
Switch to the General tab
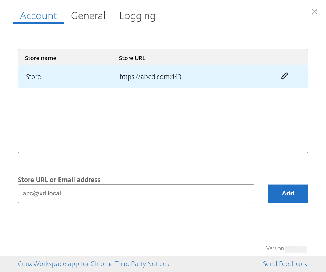(x=88, y=16)
